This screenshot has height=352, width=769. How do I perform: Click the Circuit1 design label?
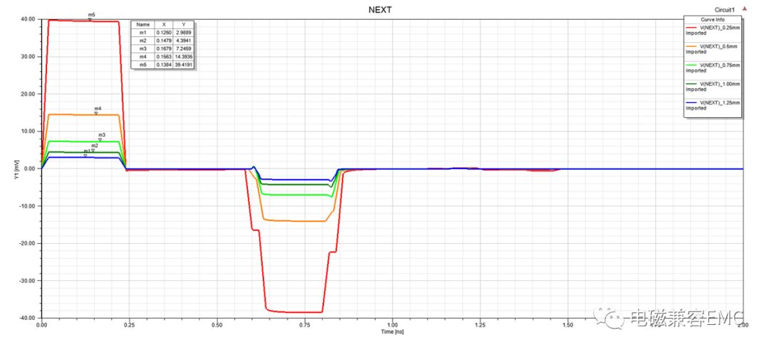[x=725, y=10]
